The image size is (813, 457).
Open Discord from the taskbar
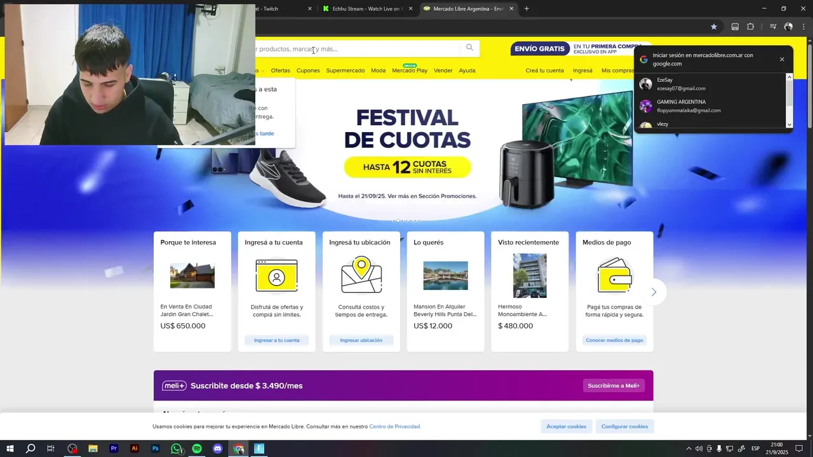pyautogui.click(x=218, y=449)
